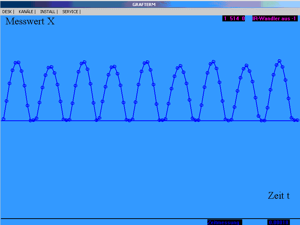Select the last data point at waveform end
The height and width of the screenshot is (225, 300).
tap(297, 120)
